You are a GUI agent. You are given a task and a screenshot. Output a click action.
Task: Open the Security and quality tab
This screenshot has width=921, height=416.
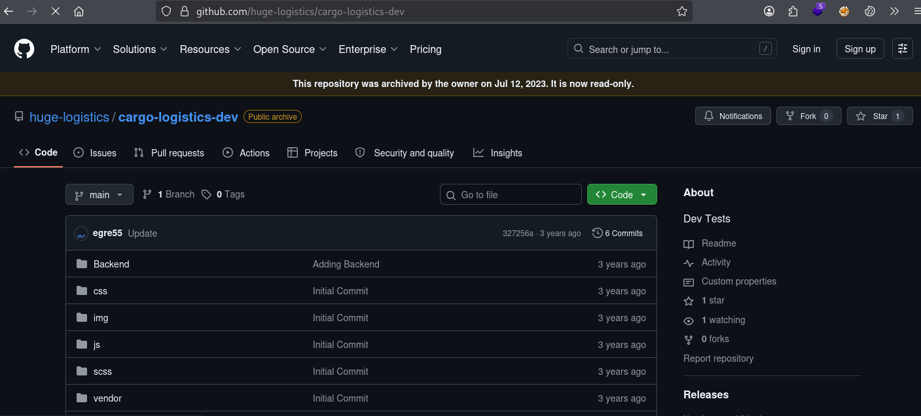405,153
